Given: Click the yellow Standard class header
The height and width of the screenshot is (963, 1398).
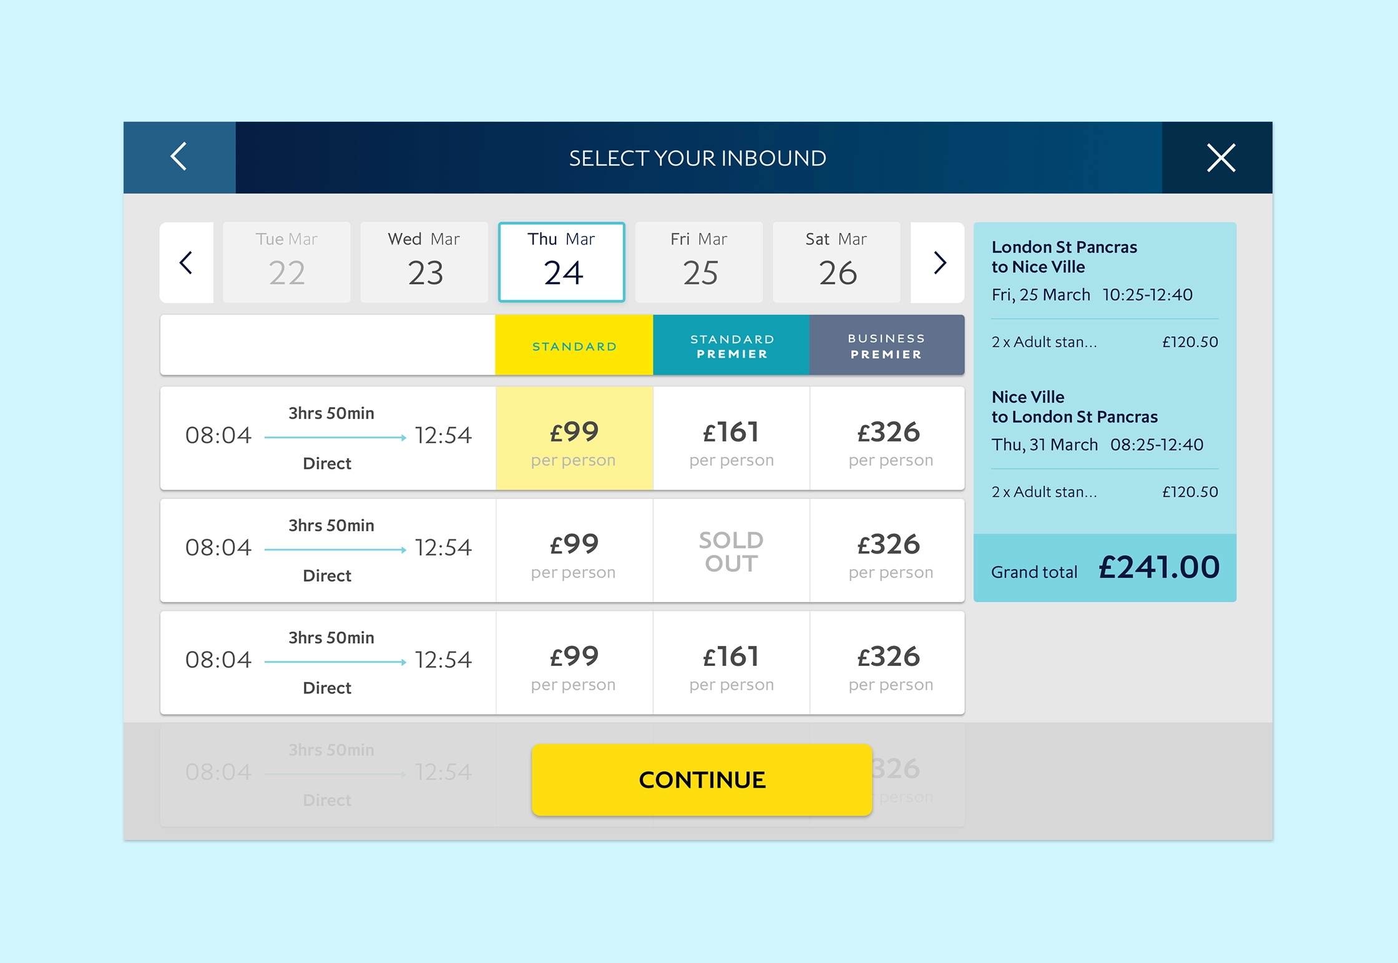Looking at the screenshot, I should [574, 346].
